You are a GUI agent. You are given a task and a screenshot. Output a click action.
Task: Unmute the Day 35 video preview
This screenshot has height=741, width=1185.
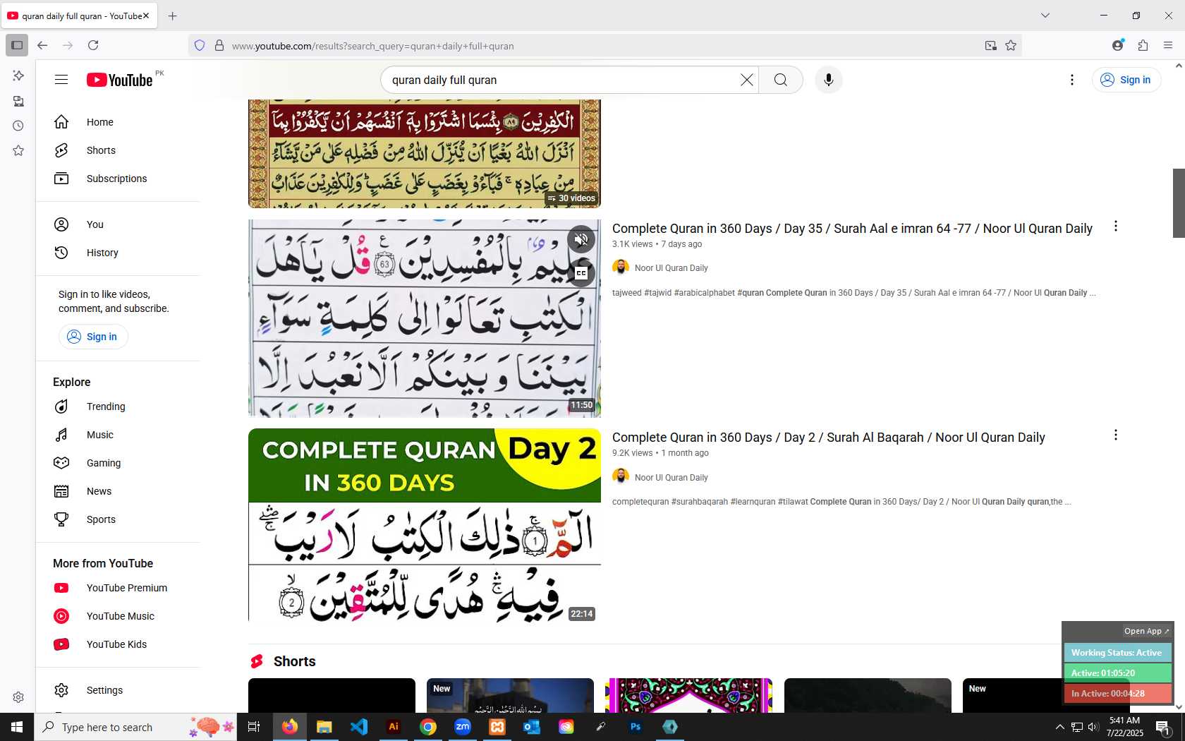[x=581, y=239]
